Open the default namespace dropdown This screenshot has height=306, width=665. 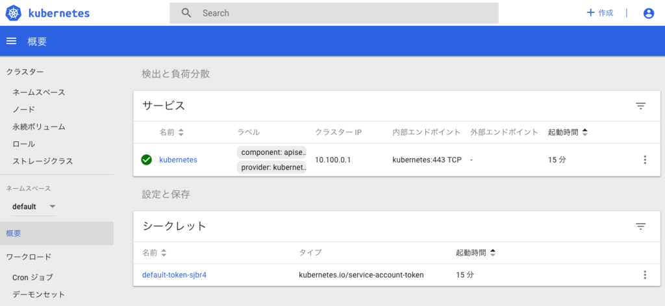(x=34, y=207)
